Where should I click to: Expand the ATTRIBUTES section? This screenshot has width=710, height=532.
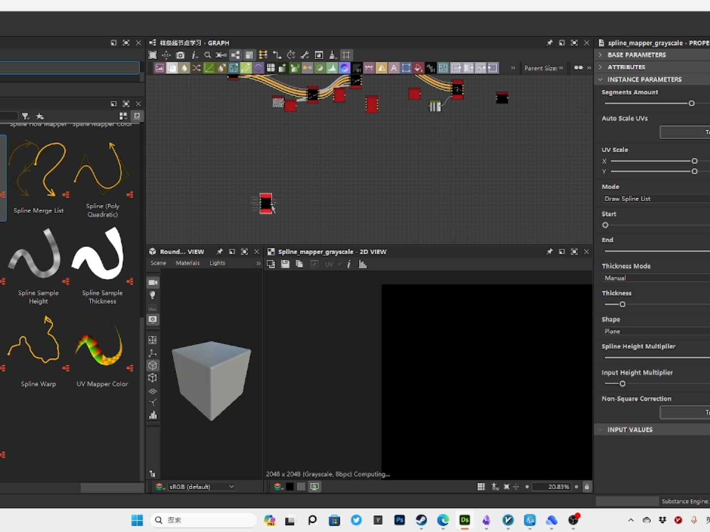coord(600,67)
